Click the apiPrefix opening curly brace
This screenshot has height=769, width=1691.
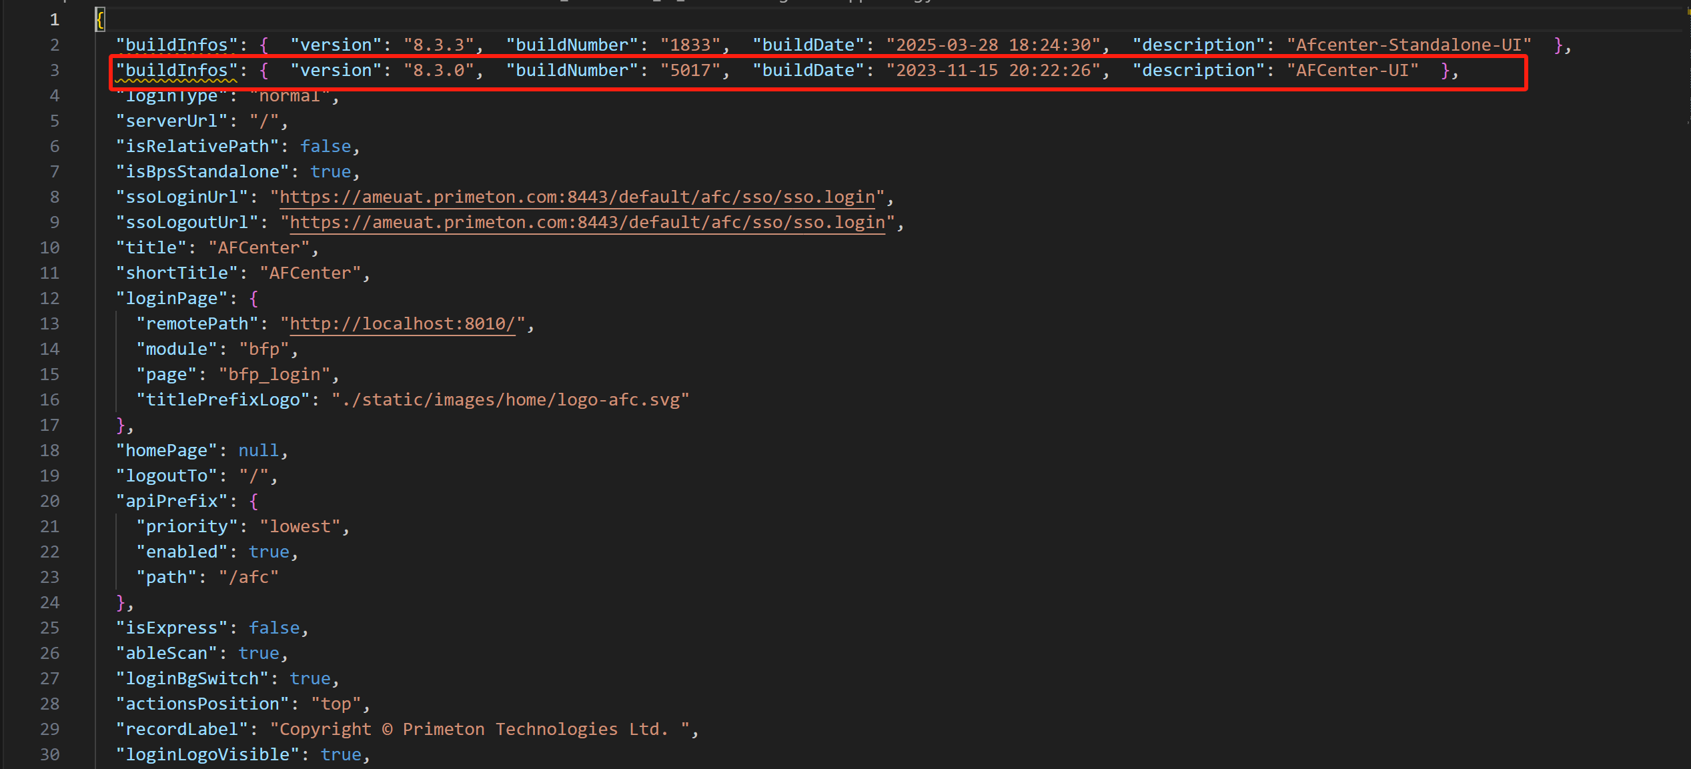tap(253, 501)
